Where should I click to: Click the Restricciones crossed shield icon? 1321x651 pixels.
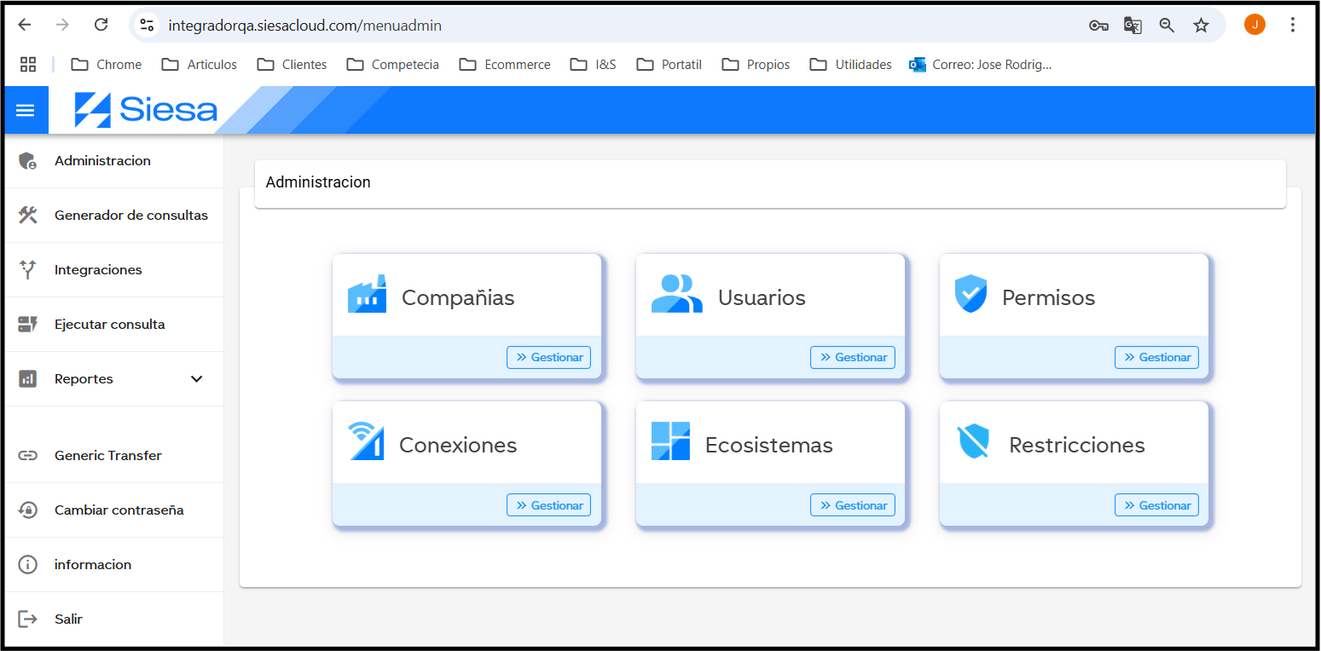pos(973,442)
